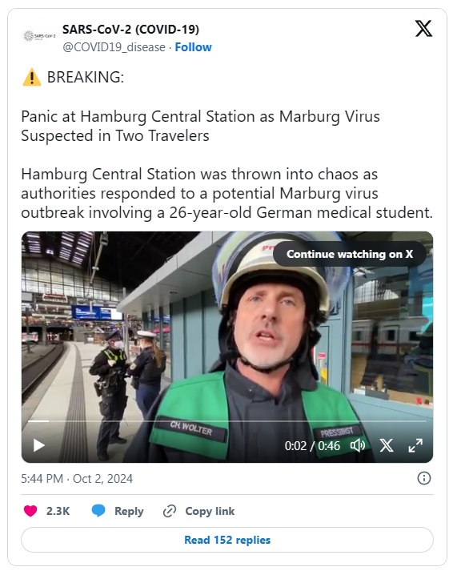Click the Continue watching on X button
The image size is (453, 575).
350,254
